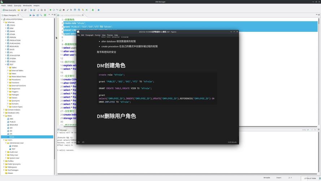Image resolution: width=321 pixels, height=181 pixels.
Task: Open the File(F) menu in DM Manager
Action: (3, 5)
